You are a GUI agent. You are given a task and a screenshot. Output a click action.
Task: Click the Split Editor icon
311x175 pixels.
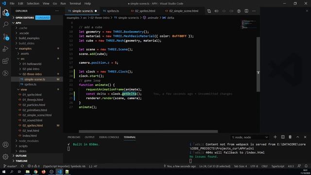[x=246, y=11]
